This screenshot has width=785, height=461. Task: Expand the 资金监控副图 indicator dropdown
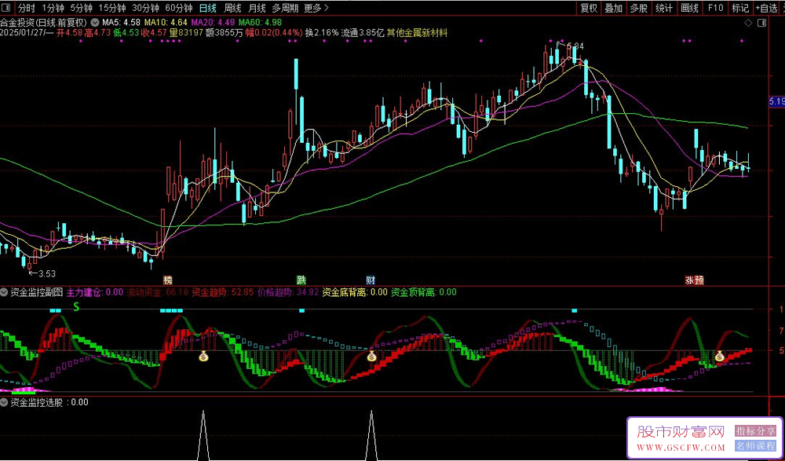click(x=4, y=291)
